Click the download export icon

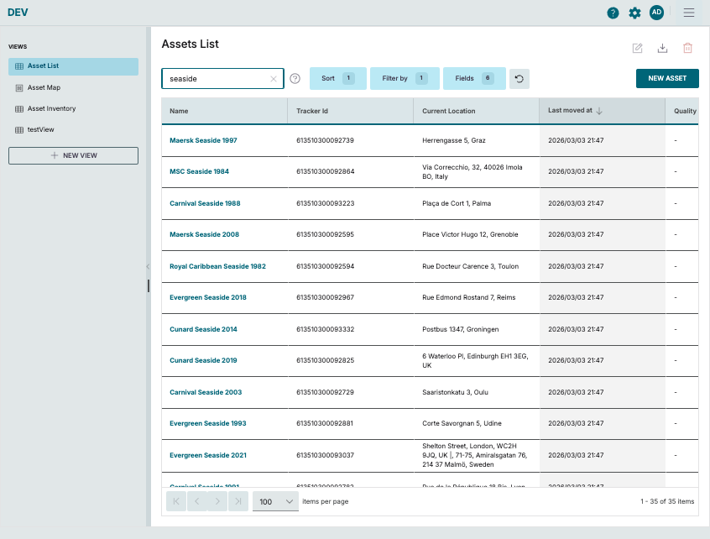pyautogui.click(x=662, y=48)
